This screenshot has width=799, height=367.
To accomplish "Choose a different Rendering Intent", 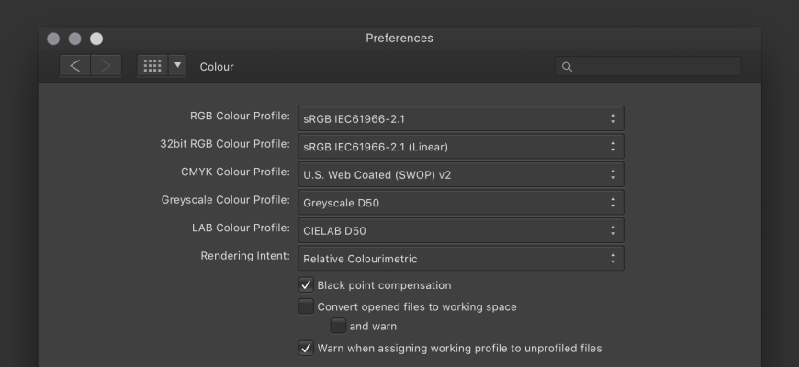I will click(x=461, y=259).
